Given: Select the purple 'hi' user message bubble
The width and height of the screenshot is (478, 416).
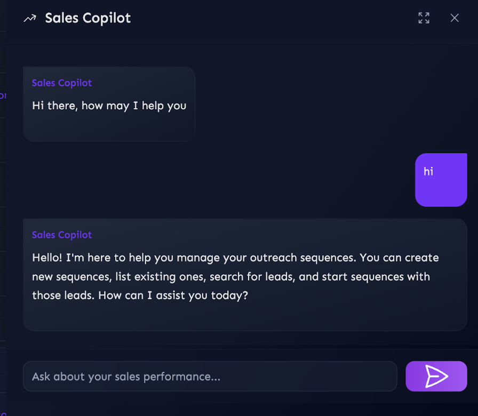Looking at the screenshot, I should click(441, 180).
